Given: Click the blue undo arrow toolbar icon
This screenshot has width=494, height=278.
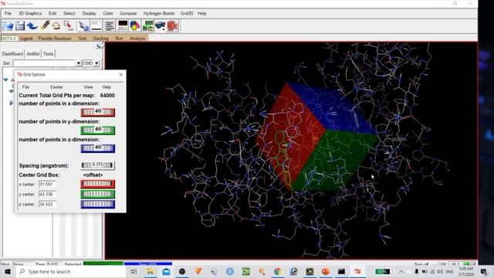Looking at the screenshot, I should (32, 25).
